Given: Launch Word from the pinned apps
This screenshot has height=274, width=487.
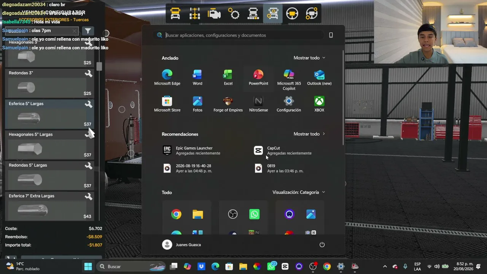Looking at the screenshot, I should [x=197, y=77].
